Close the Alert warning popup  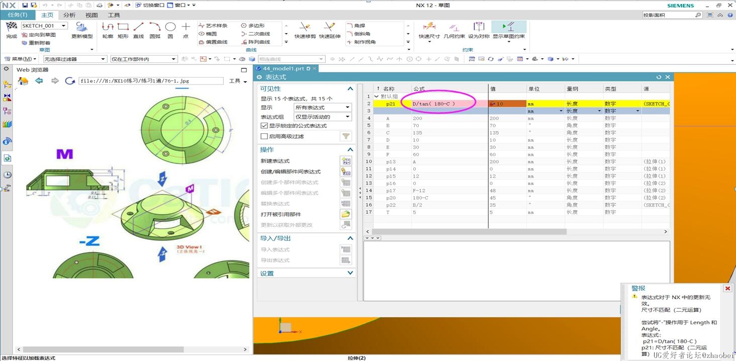coord(727,289)
